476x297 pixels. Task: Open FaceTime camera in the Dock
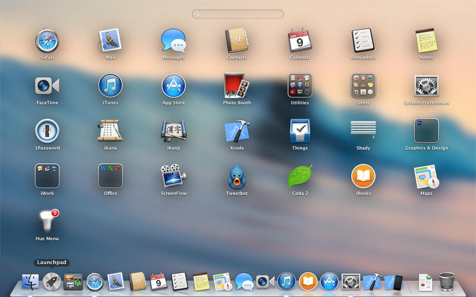pos(265,282)
